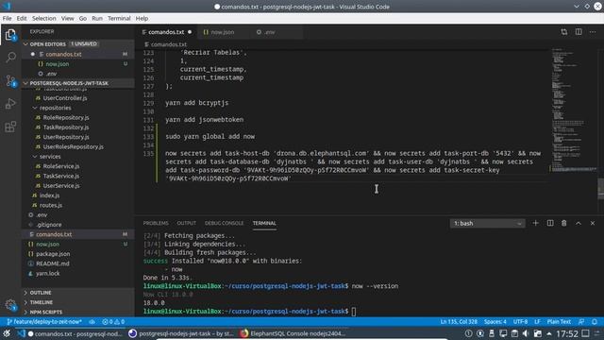Open the View menu
Screen dimensions: 604x340
[67, 18]
